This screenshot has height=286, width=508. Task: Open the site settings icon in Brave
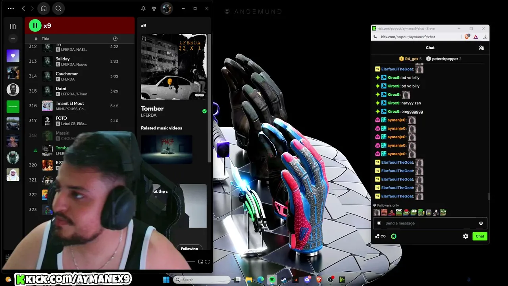[375, 37]
